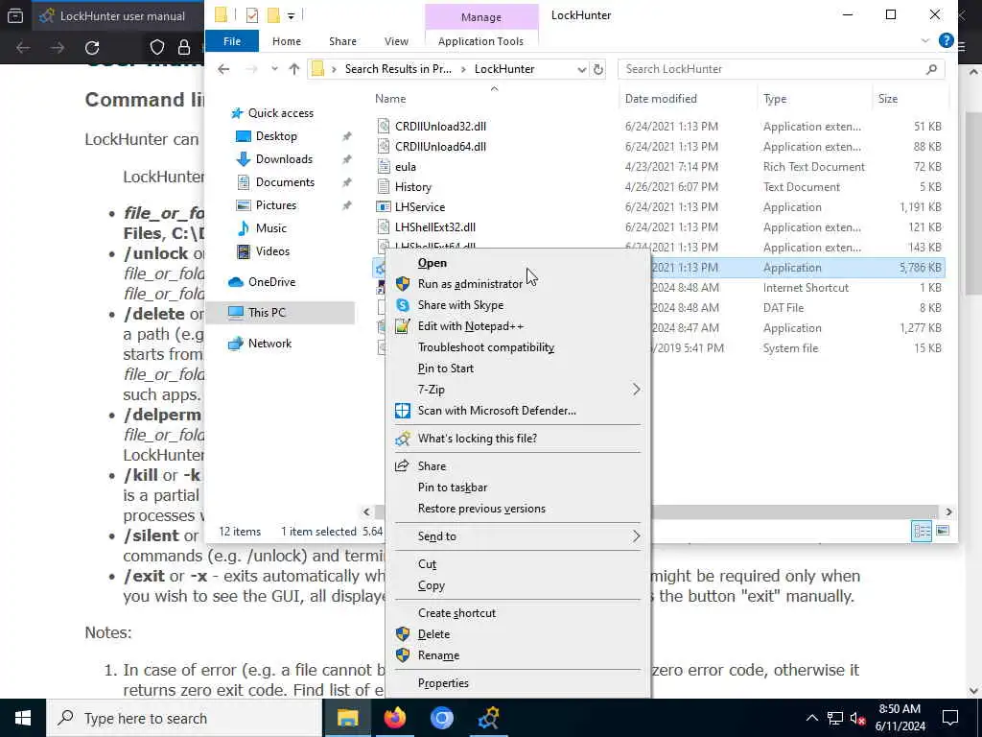This screenshot has width=982, height=737.
Task: Open Desktop in the navigation pane
Action: tap(276, 136)
